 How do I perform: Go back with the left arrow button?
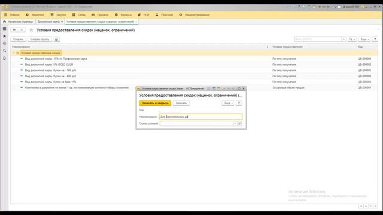click(x=14, y=30)
